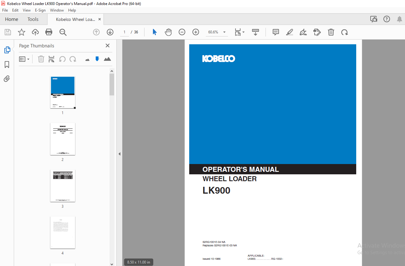The image size is (405, 266).
Task: Switch to the Home tab
Action: click(12, 19)
